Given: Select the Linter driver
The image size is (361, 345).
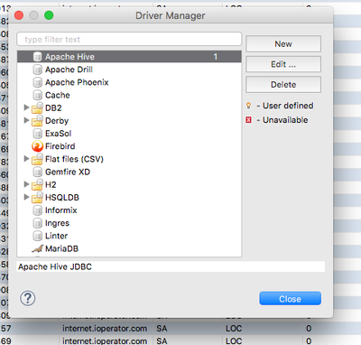Looking at the screenshot, I should click(56, 236).
